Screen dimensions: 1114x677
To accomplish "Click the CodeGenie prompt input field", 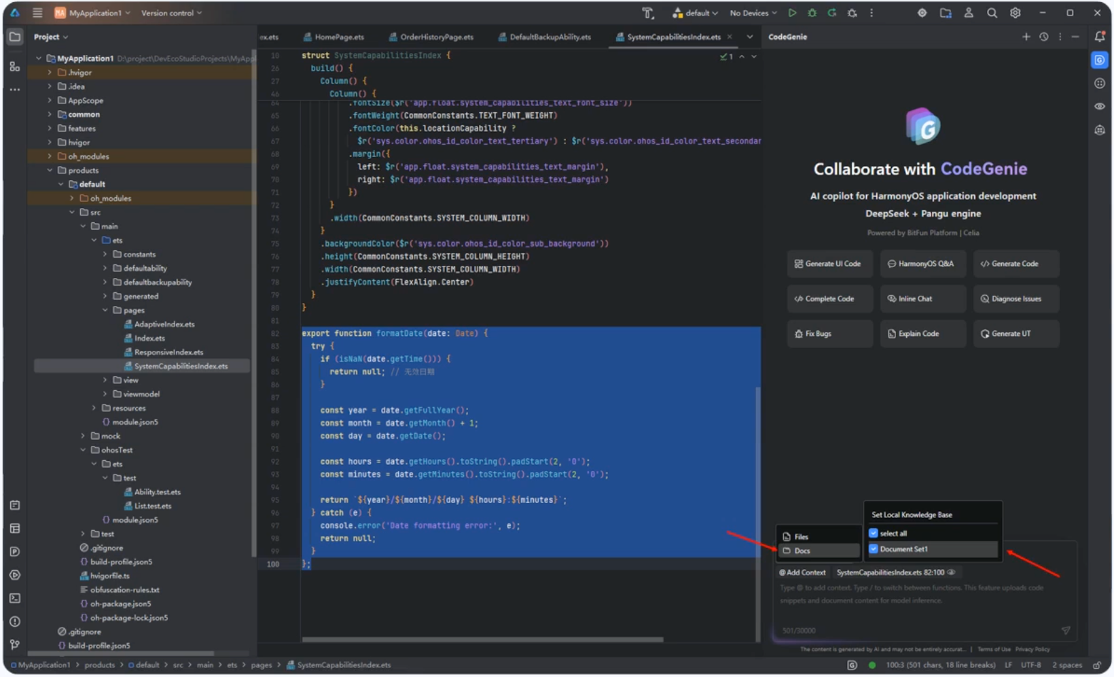I will (x=924, y=594).
